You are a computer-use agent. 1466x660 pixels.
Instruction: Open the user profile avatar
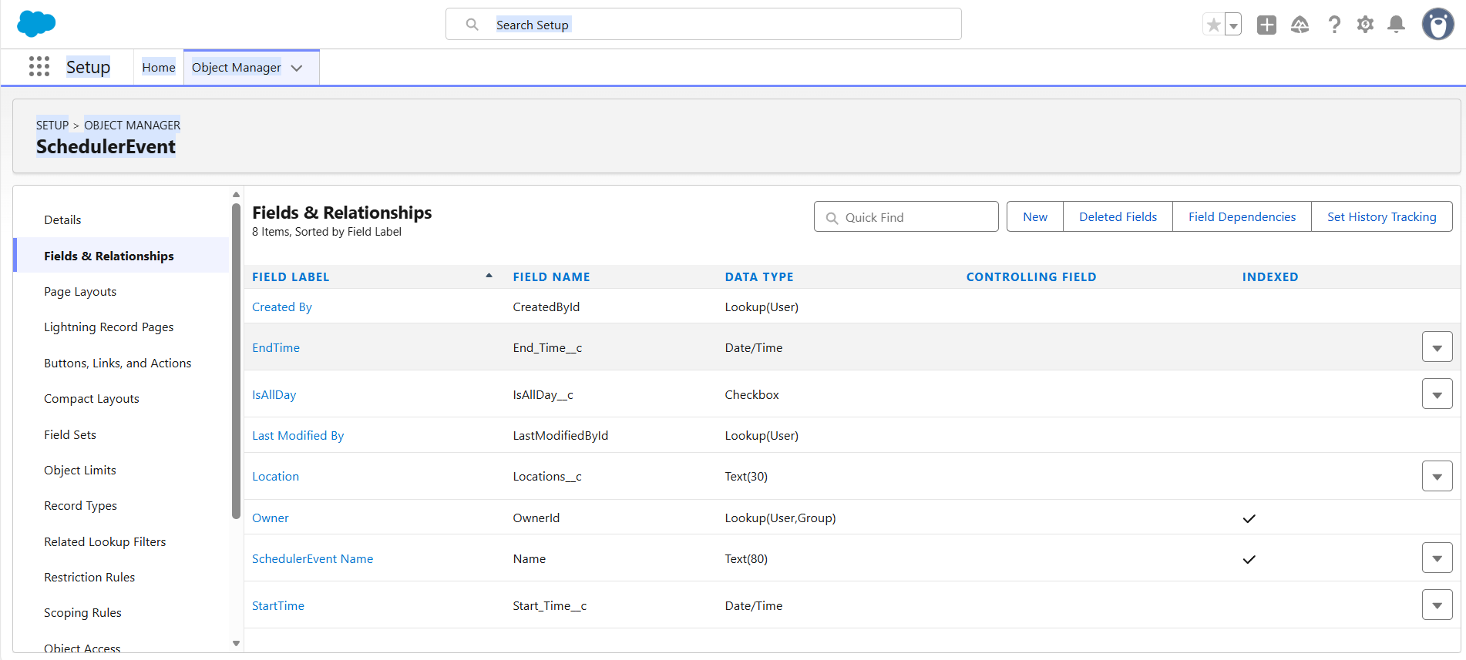click(1437, 25)
